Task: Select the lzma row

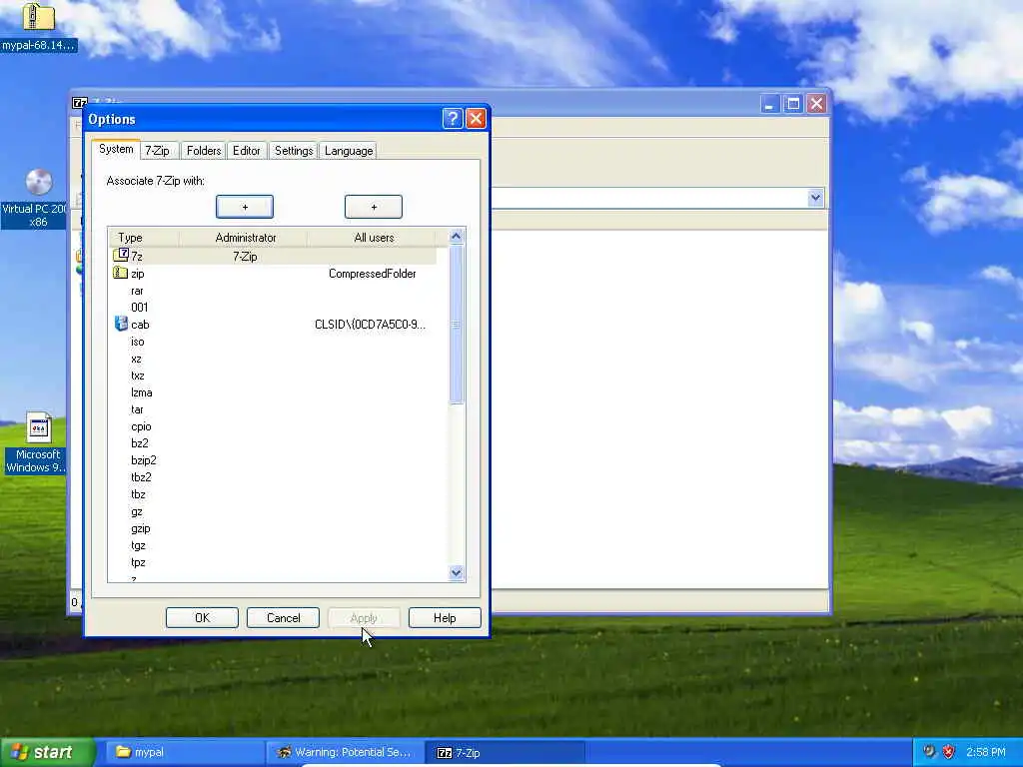Action: [272, 392]
